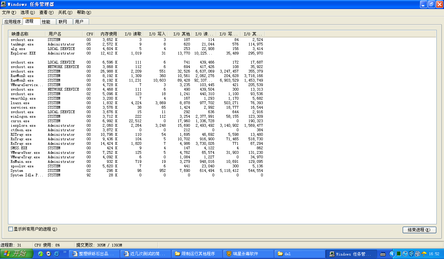Switch to 瑞星杀毒软件 taskbar window
The image size is (444, 259).
click(x=248, y=254)
